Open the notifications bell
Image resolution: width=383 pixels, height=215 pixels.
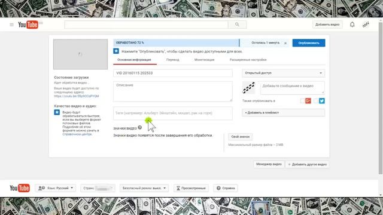click(352, 24)
